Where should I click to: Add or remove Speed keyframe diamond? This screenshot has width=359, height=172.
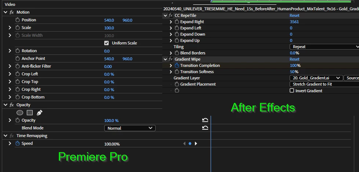click(190, 144)
